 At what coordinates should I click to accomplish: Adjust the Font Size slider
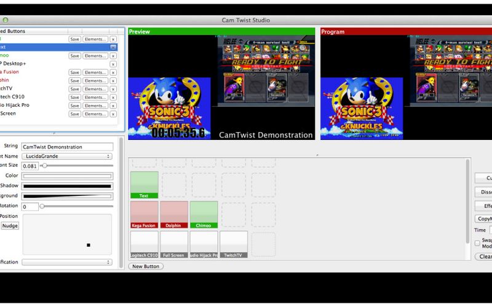(x=45, y=166)
